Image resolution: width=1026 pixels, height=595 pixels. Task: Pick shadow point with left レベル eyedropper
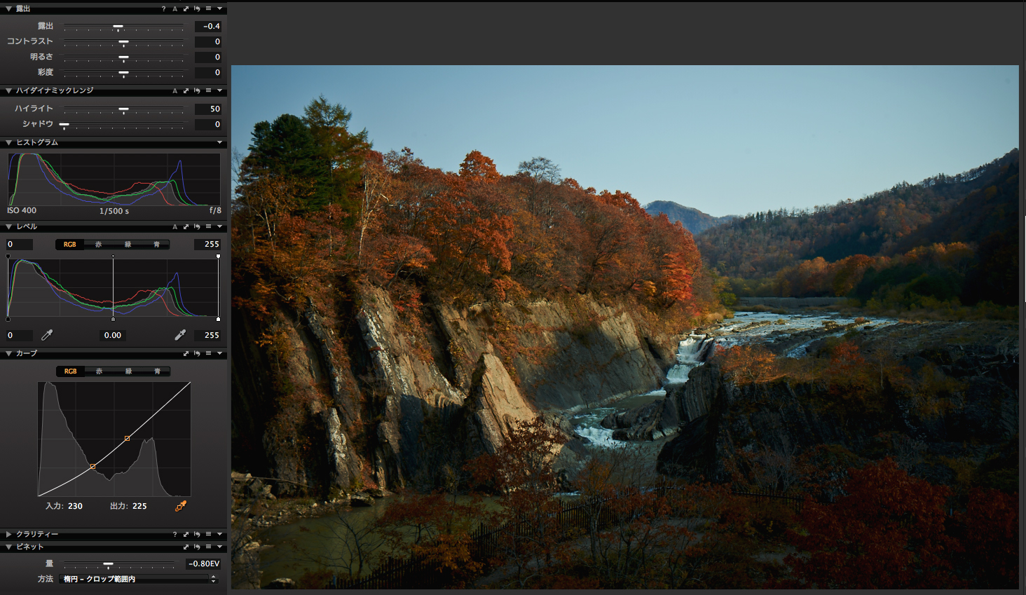(x=47, y=335)
